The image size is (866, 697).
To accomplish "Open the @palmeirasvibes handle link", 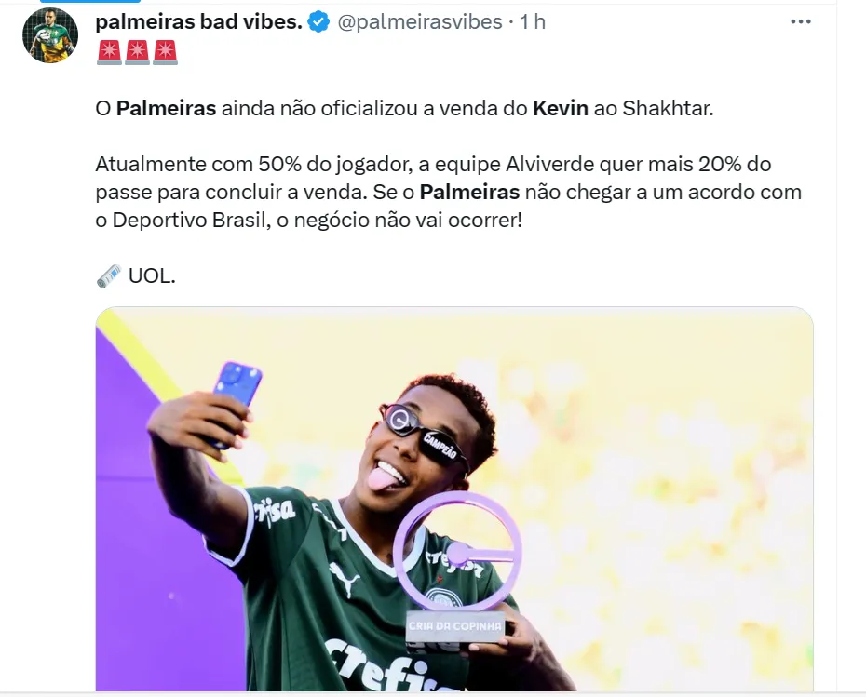I will point(420,21).
